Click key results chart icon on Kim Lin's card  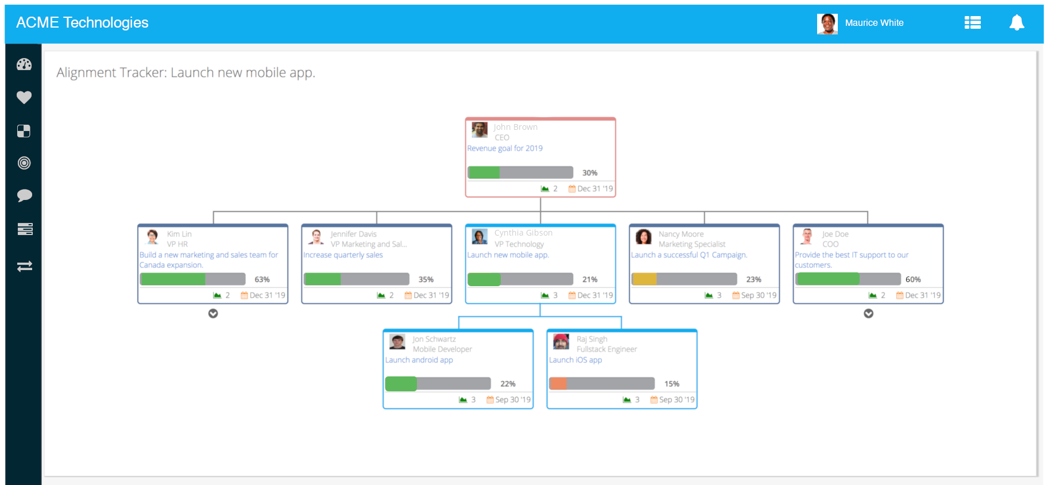(x=217, y=295)
